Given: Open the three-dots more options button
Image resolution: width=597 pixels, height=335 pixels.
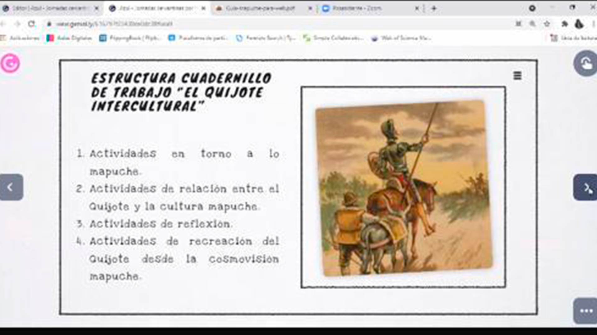Looking at the screenshot, I should click(x=586, y=311).
